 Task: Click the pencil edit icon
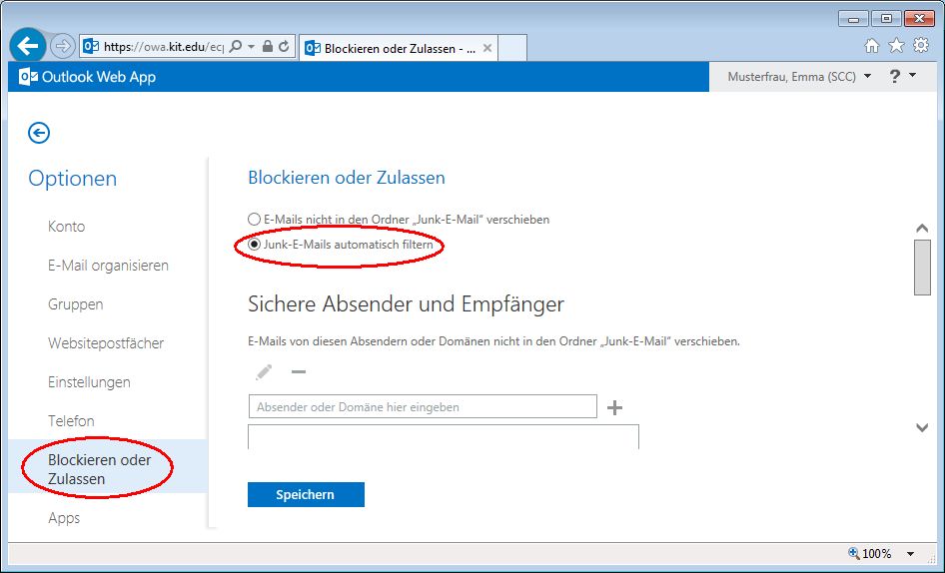264,372
